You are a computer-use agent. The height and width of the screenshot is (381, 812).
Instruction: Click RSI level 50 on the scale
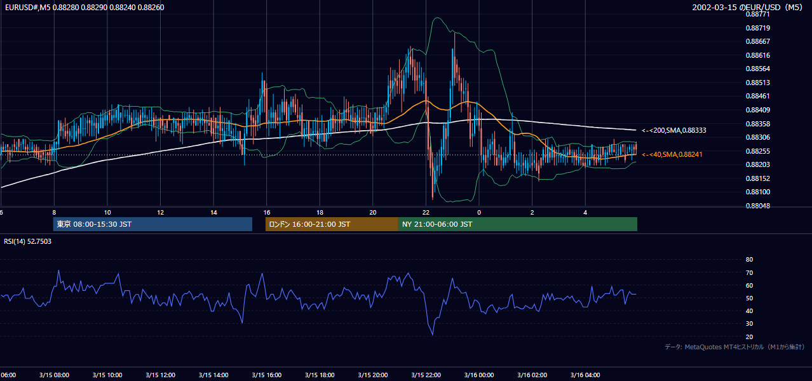pyautogui.click(x=749, y=298)
